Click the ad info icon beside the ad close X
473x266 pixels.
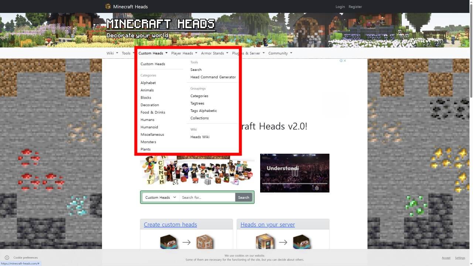coord(341,61)
